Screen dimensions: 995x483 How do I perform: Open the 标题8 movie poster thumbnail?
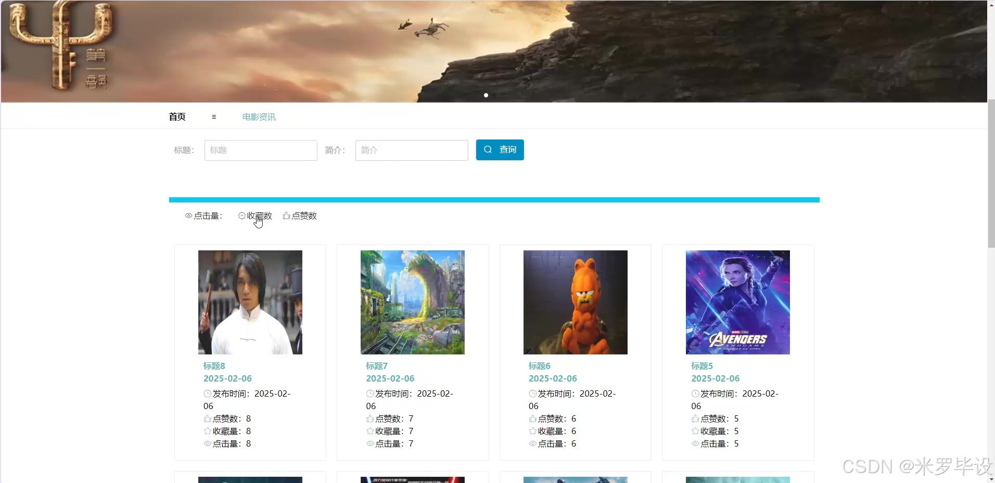250,302
